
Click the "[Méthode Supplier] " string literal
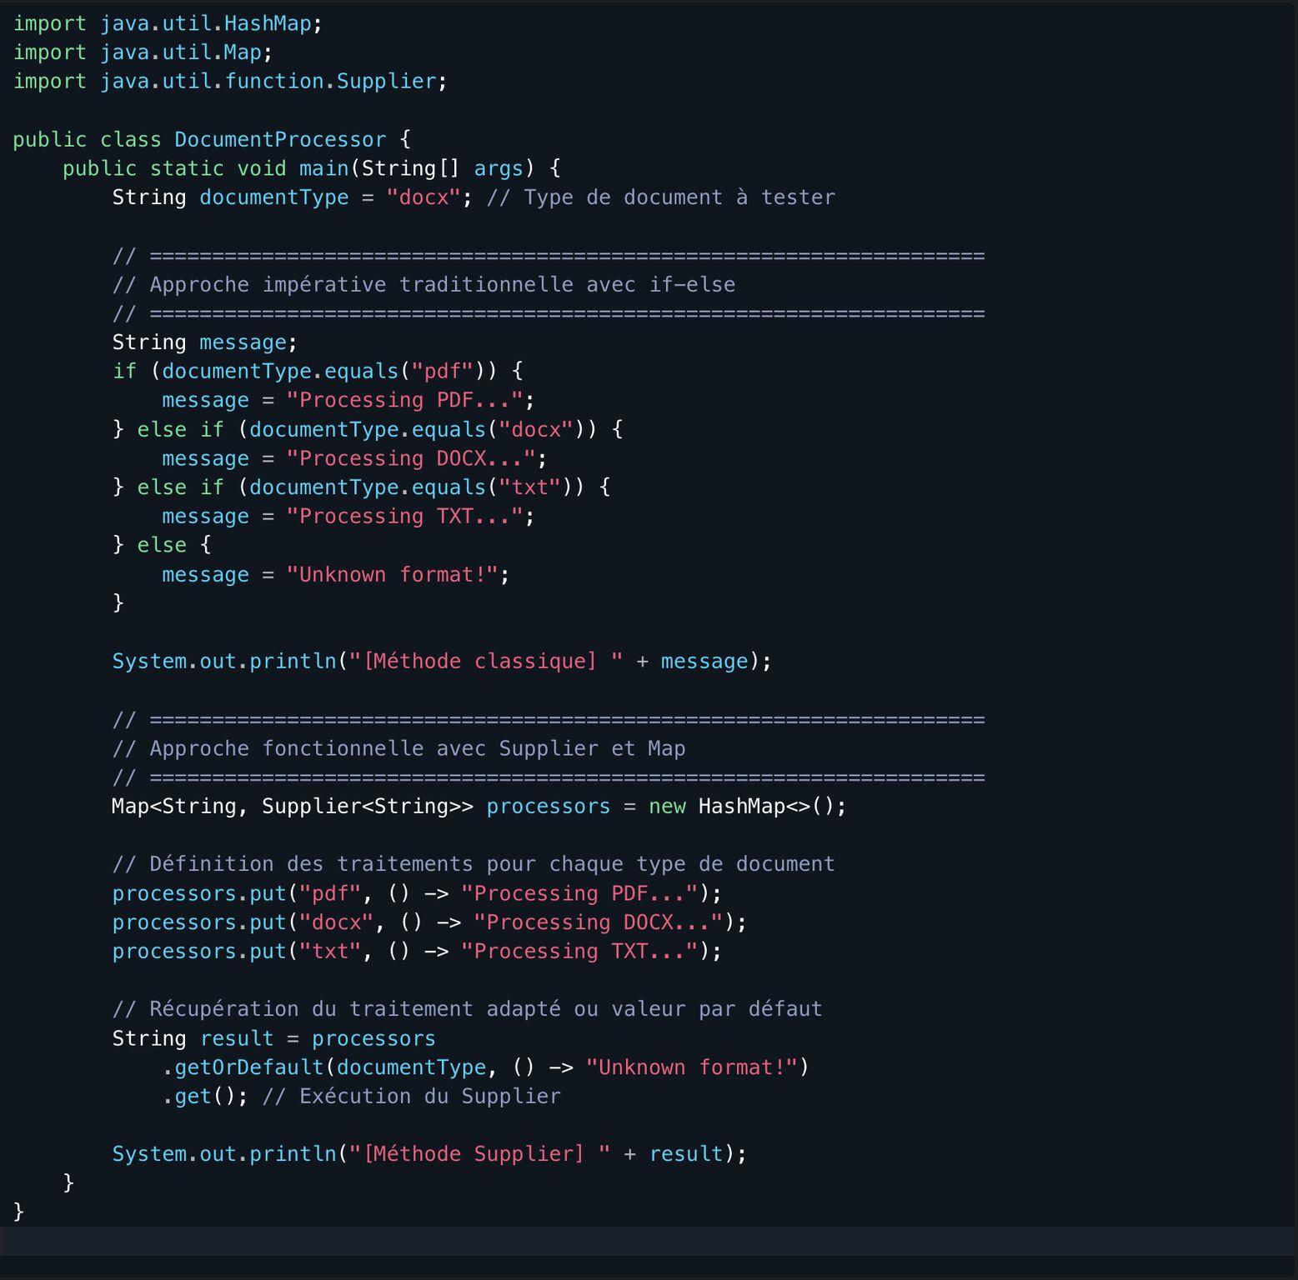(x=479, y=1153)
